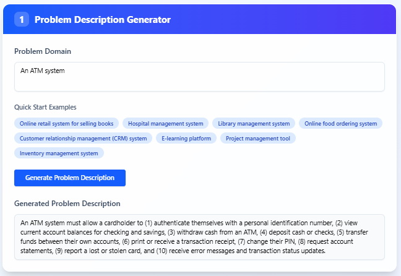This screenshot has height=276, width=401.
Task: Select the Online retail system for selling books example
Action: pos(66,123)
